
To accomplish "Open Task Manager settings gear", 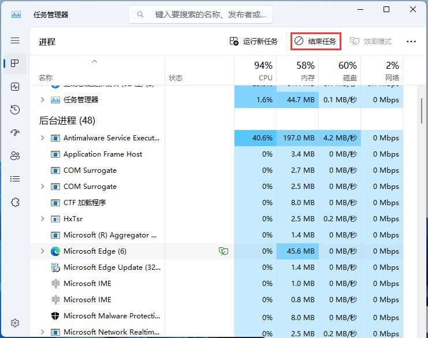I will coord(15,323).
